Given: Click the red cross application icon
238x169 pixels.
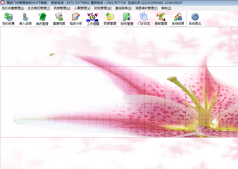Looking at the screenshot, I should point(3,3).
